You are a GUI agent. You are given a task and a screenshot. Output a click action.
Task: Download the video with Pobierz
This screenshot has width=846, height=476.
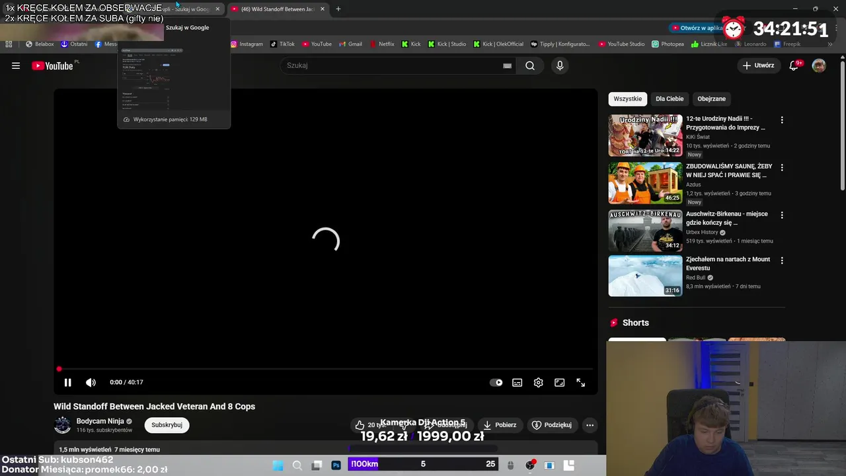pos(500,425)
